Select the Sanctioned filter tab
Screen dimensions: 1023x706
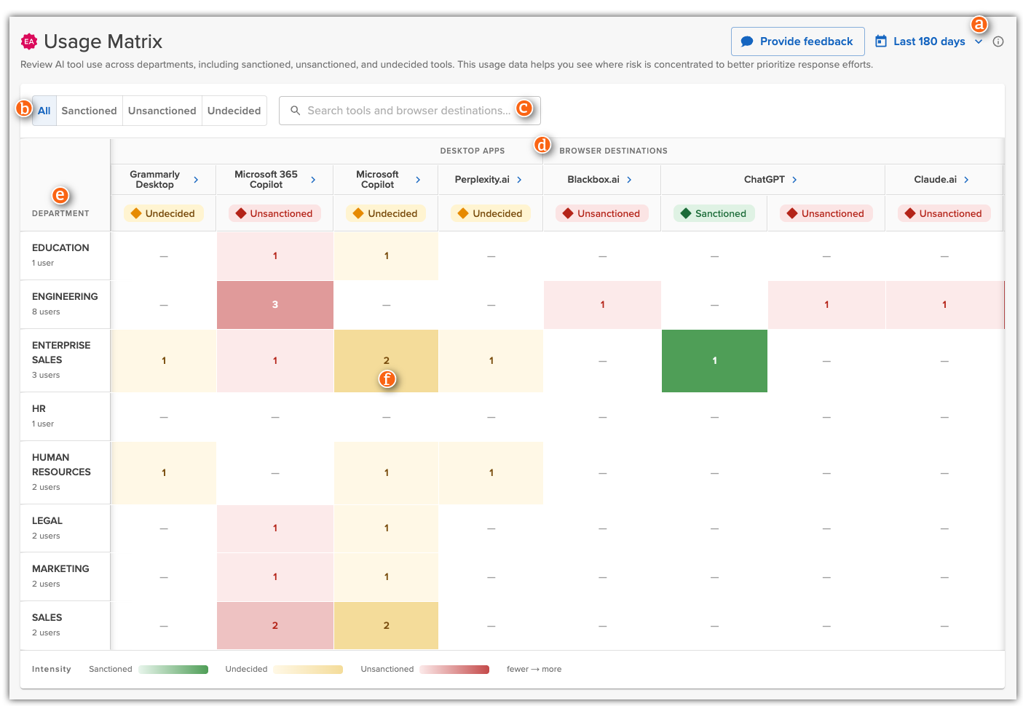coord(89,111)
